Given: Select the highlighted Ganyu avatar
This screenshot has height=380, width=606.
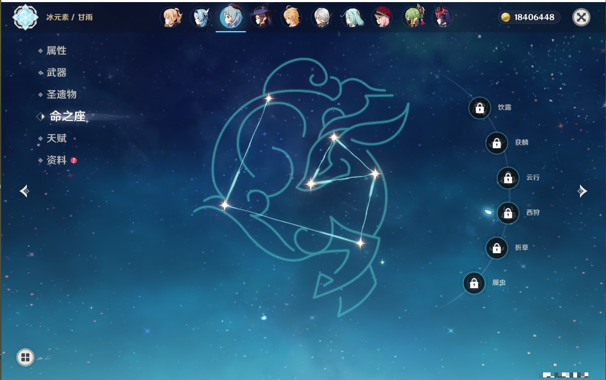Looking at the screenshot, I should pos(231,16).
